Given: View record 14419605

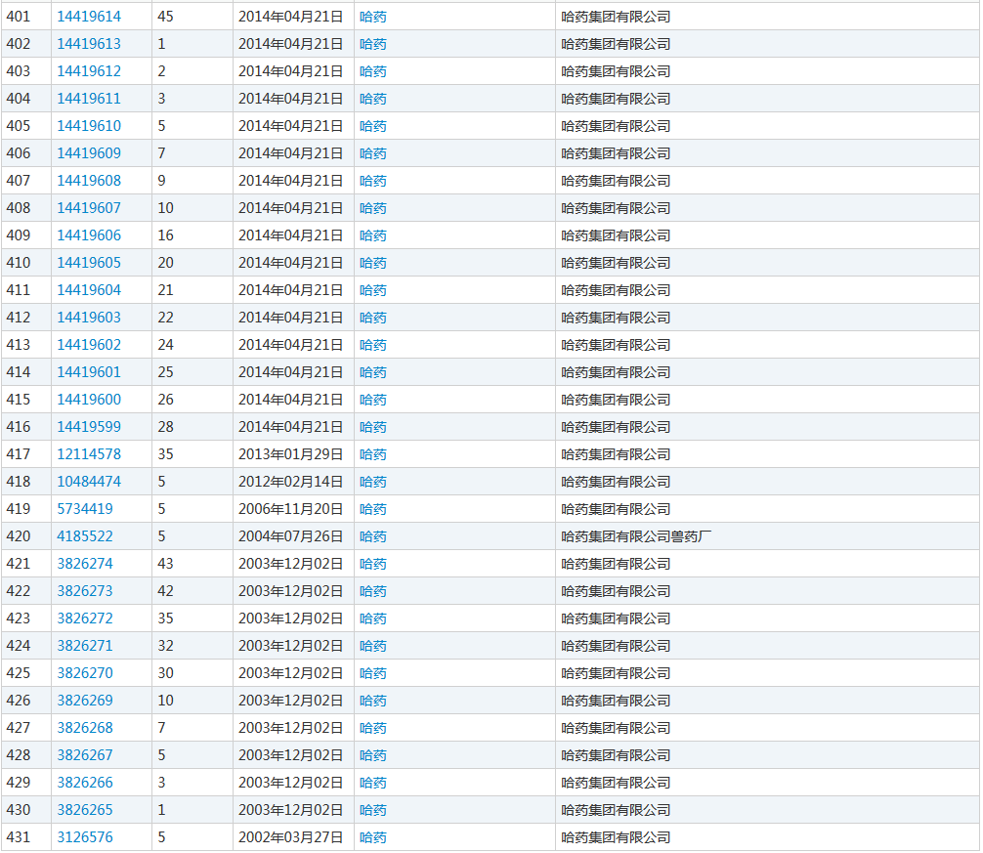Looking at the screenshot, I should click(89, 263).
